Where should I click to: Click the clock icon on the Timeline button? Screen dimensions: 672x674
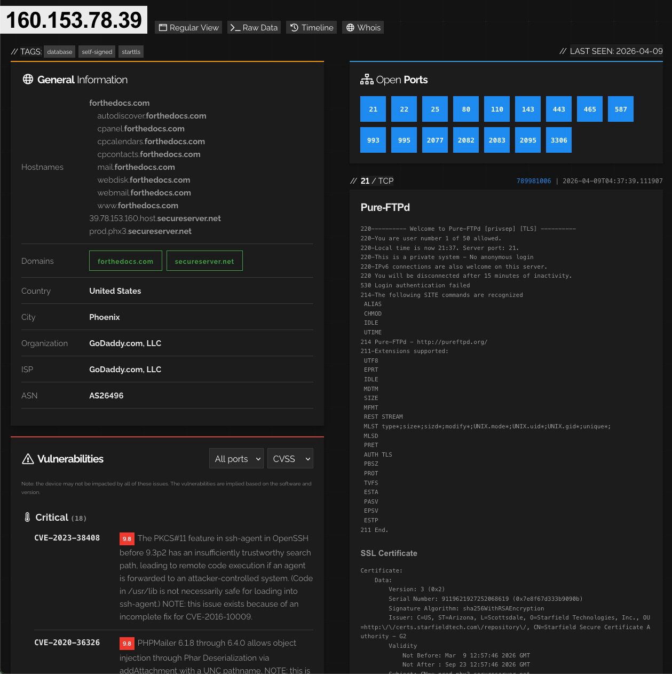click(294, 27)
